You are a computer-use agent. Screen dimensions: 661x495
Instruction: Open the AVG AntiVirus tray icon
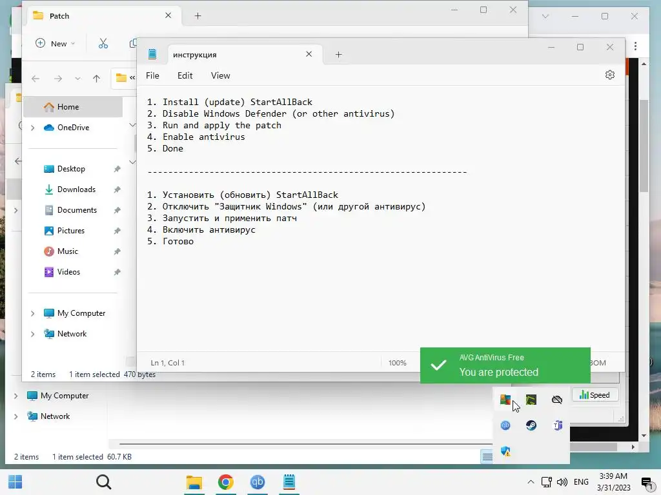coord(505,400)
